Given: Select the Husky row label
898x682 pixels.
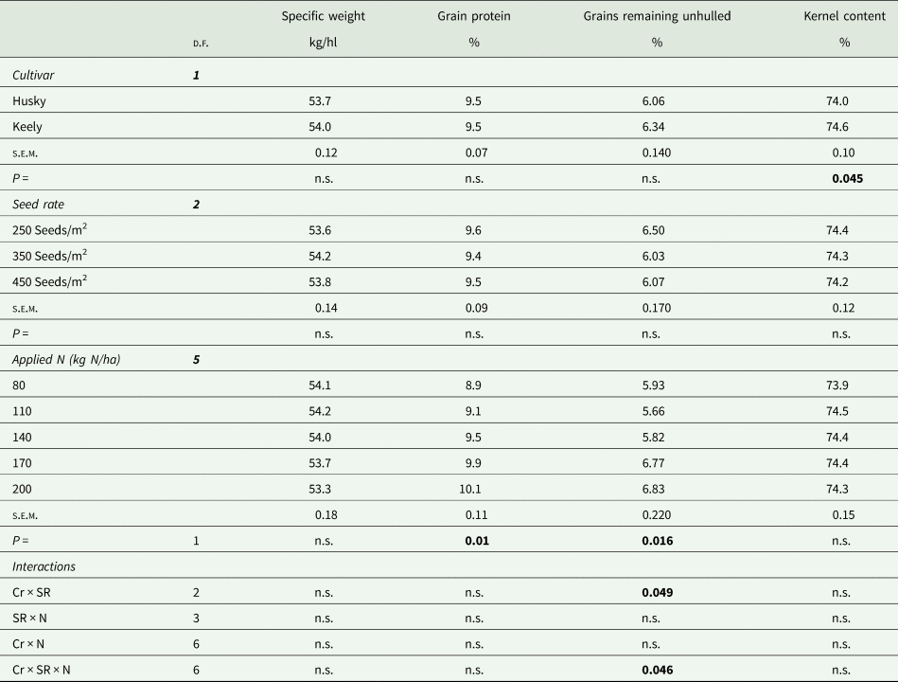Looking at the screenshot, I should pyautogui.click(x=28, y=100).
